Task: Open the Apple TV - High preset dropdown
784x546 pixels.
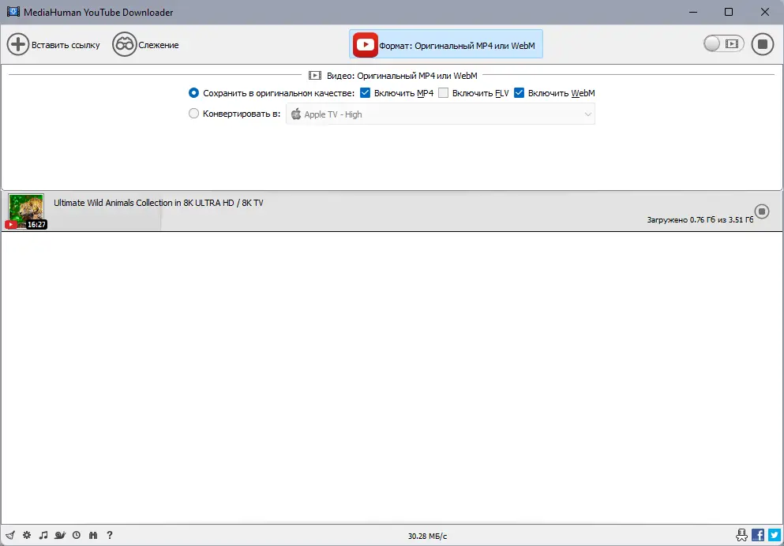Action: (x=440, y=114)
